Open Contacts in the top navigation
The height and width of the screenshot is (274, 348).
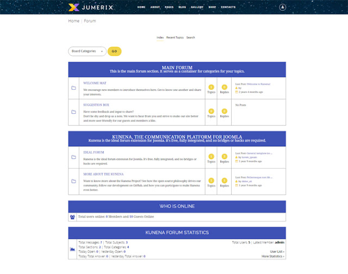228,7
